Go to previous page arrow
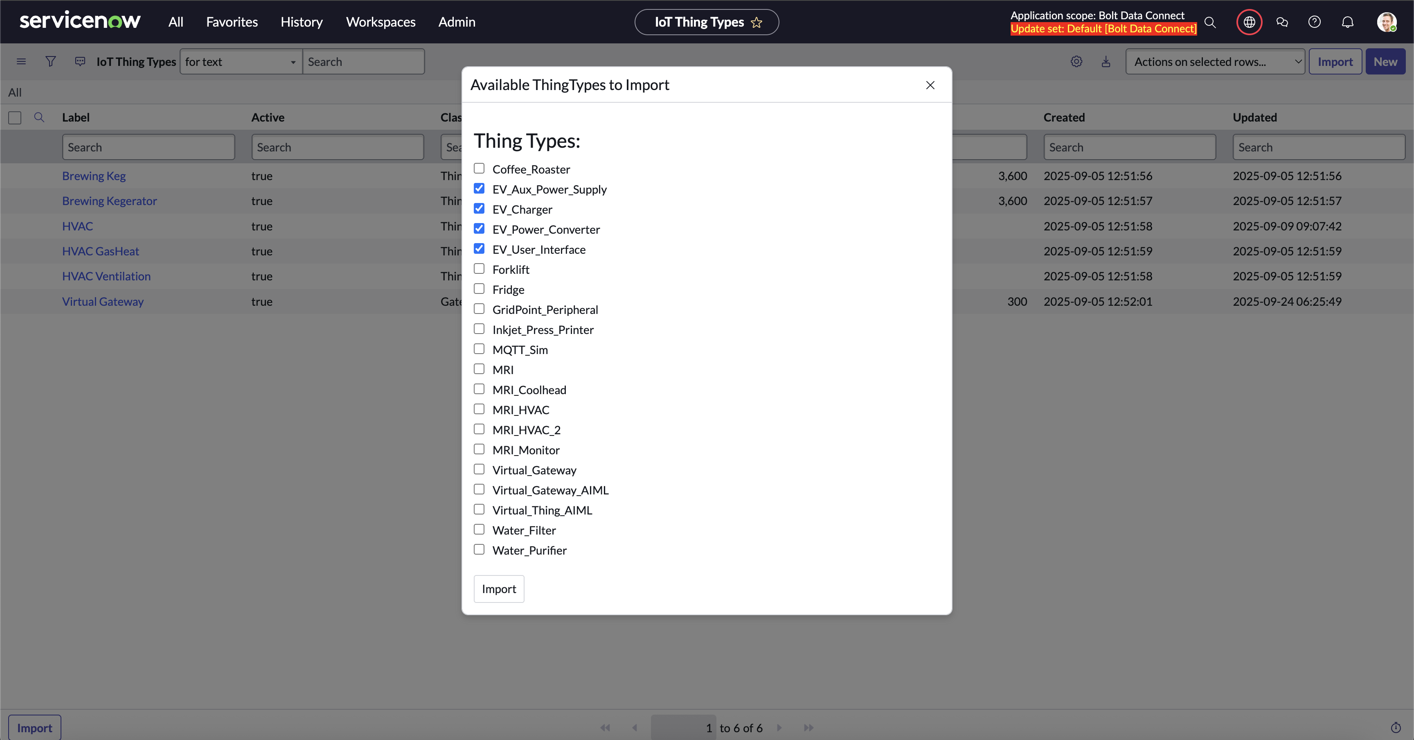The width and height of the screenshot is (1414, 740). tap(635, 727)
